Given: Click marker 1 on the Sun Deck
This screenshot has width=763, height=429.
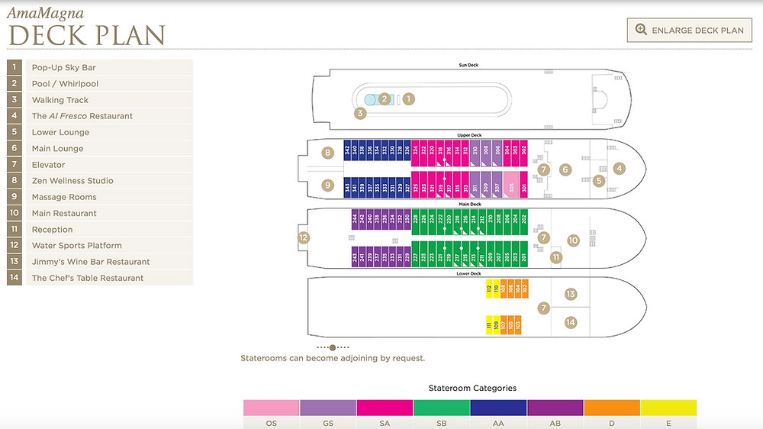Looking at the screenshot, I should (409, 98).
